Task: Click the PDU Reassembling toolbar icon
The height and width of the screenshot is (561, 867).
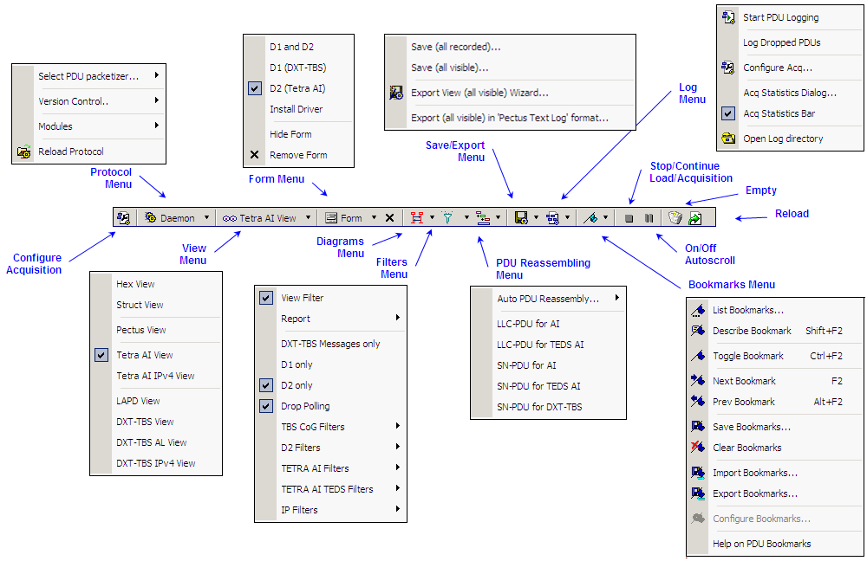Action: point(483,218)
